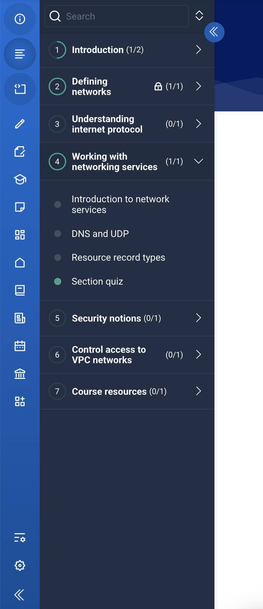Open Introduction to network services lesson

coord(120,204)
